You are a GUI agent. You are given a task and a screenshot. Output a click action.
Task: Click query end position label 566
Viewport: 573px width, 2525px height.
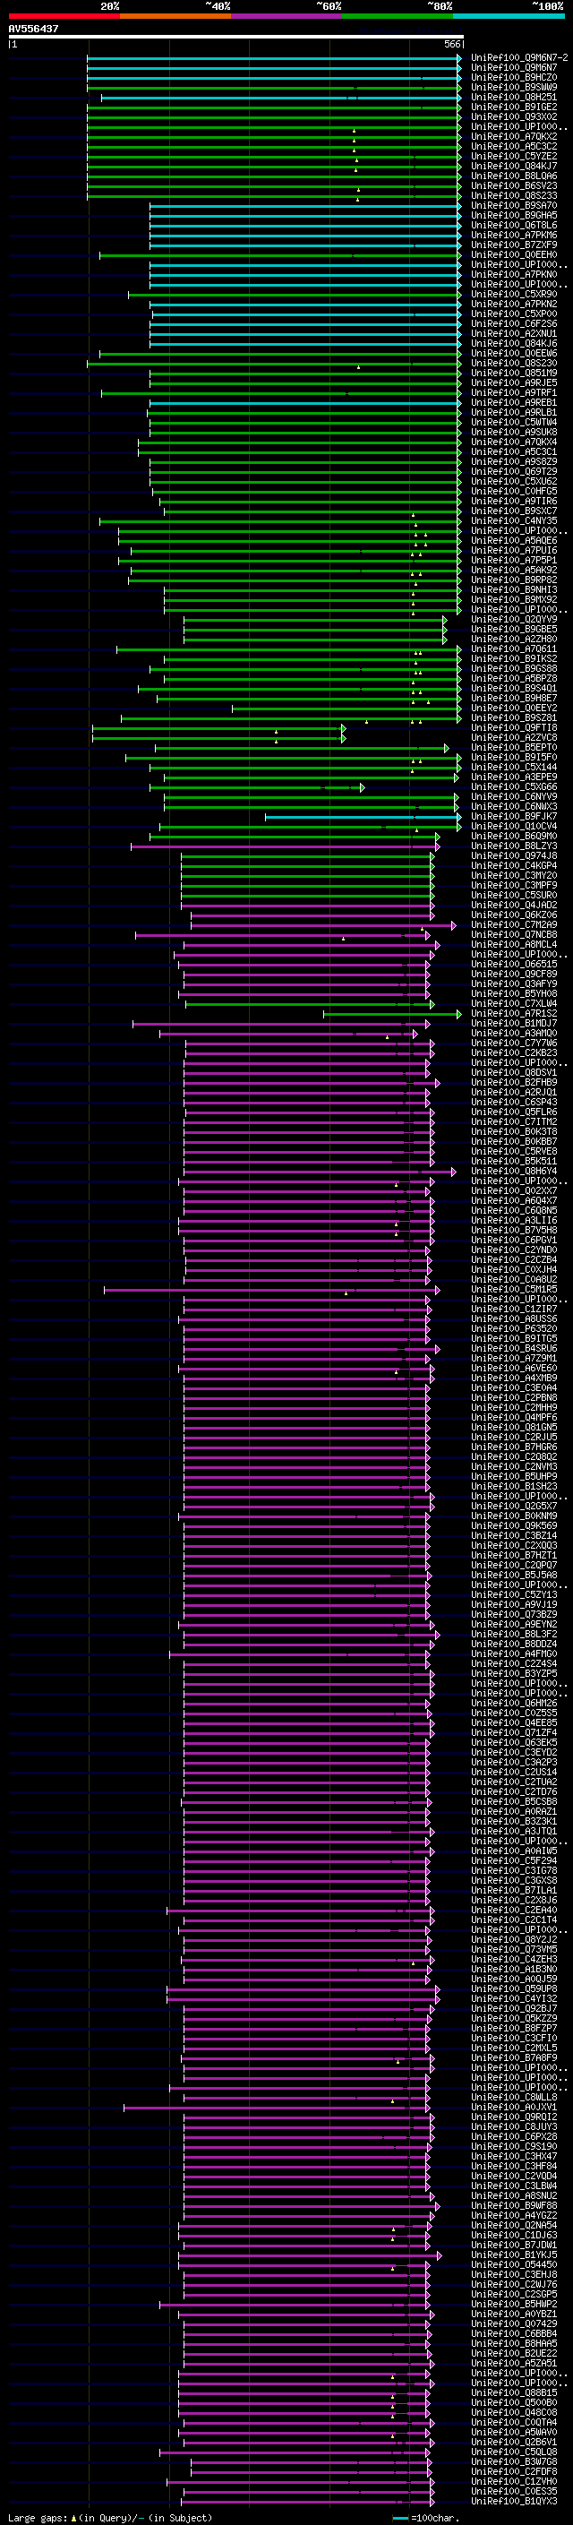coord(451,44)
